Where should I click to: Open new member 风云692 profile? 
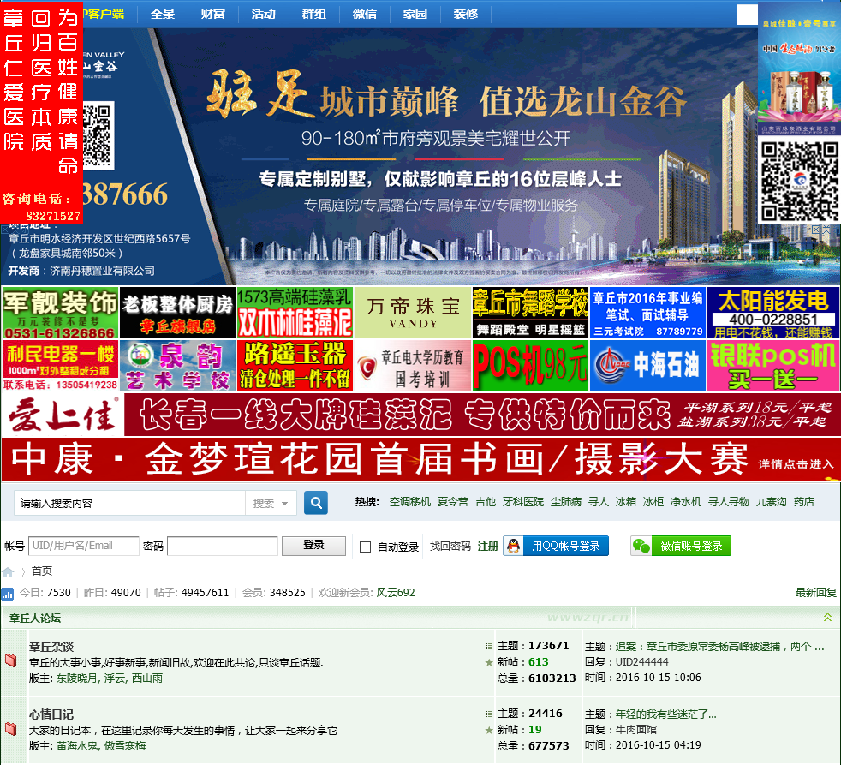click(396, 592)
